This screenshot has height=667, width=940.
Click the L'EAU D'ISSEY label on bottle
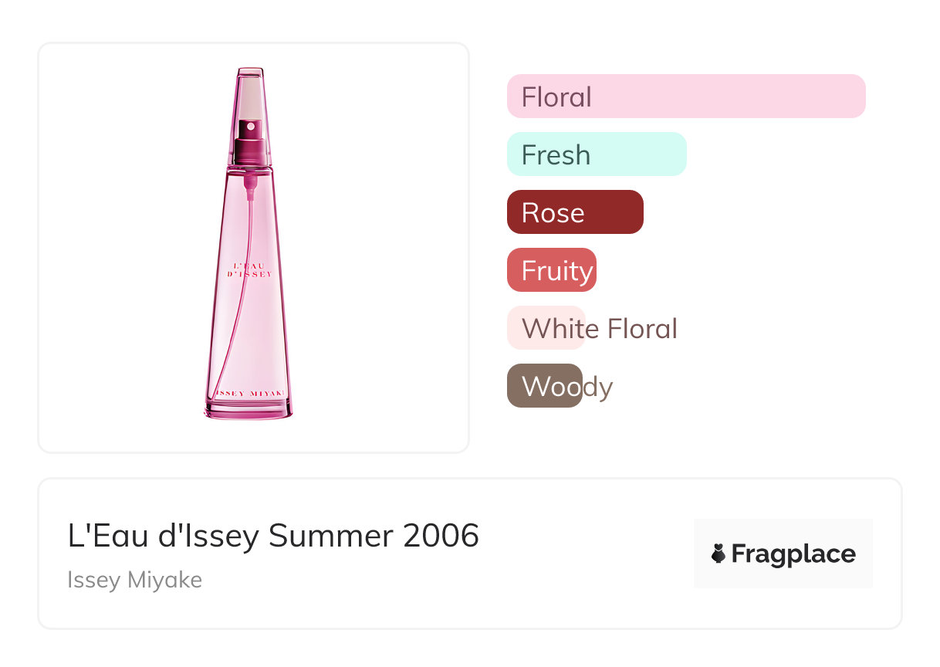[249, 269]
